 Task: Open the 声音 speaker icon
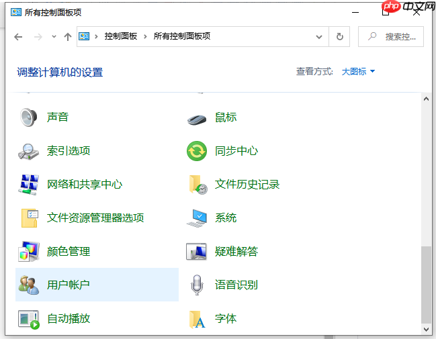[x=29, y=117]
